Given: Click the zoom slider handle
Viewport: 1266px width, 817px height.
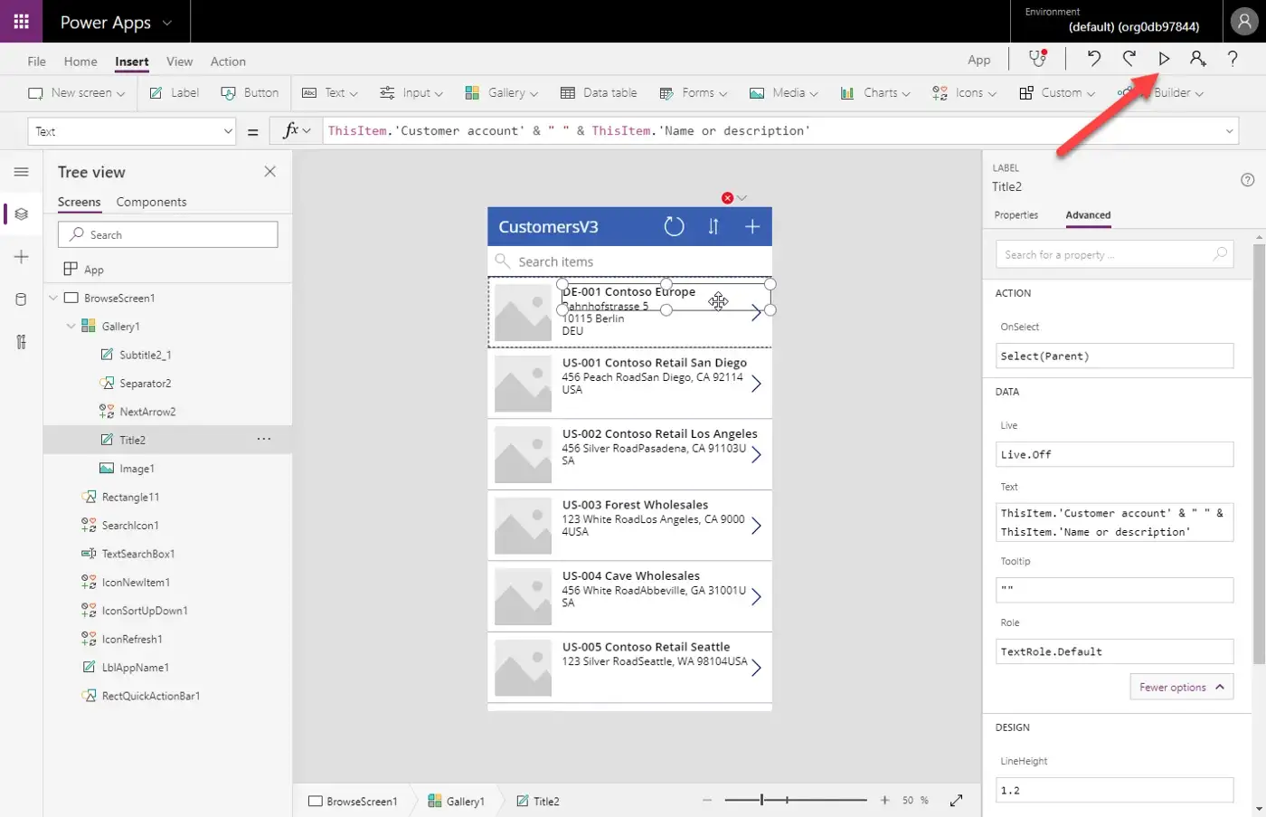Looking at the screenshot, I should (761, 800).
